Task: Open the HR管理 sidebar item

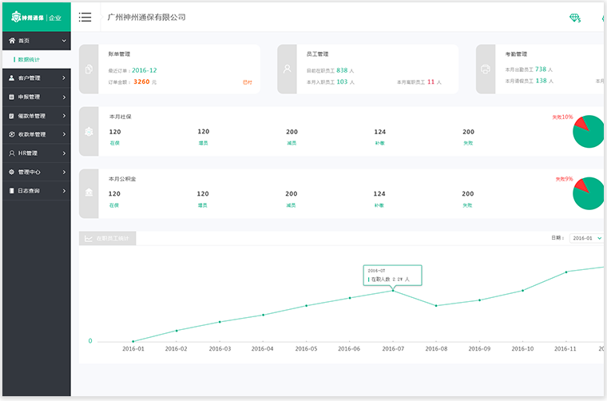Action: (35, 153)
